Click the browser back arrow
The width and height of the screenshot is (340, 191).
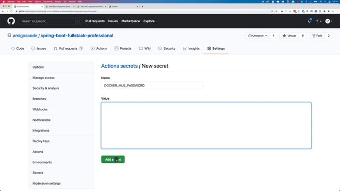click(x=3, y=11)
